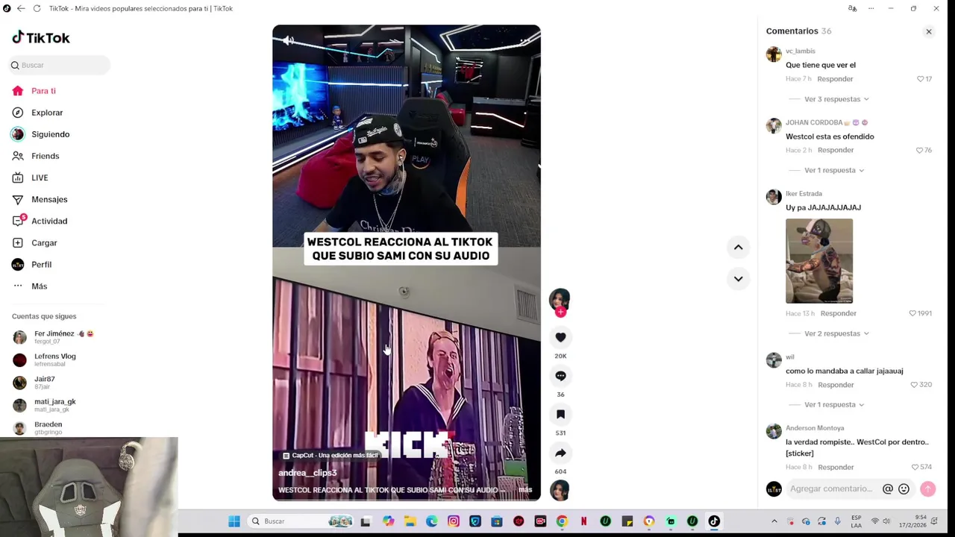
Task: Go to the next video with down arrow
Action: point(738,279)
